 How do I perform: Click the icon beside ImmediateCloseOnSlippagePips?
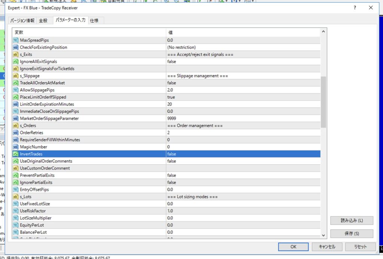(x=16, y=111)
